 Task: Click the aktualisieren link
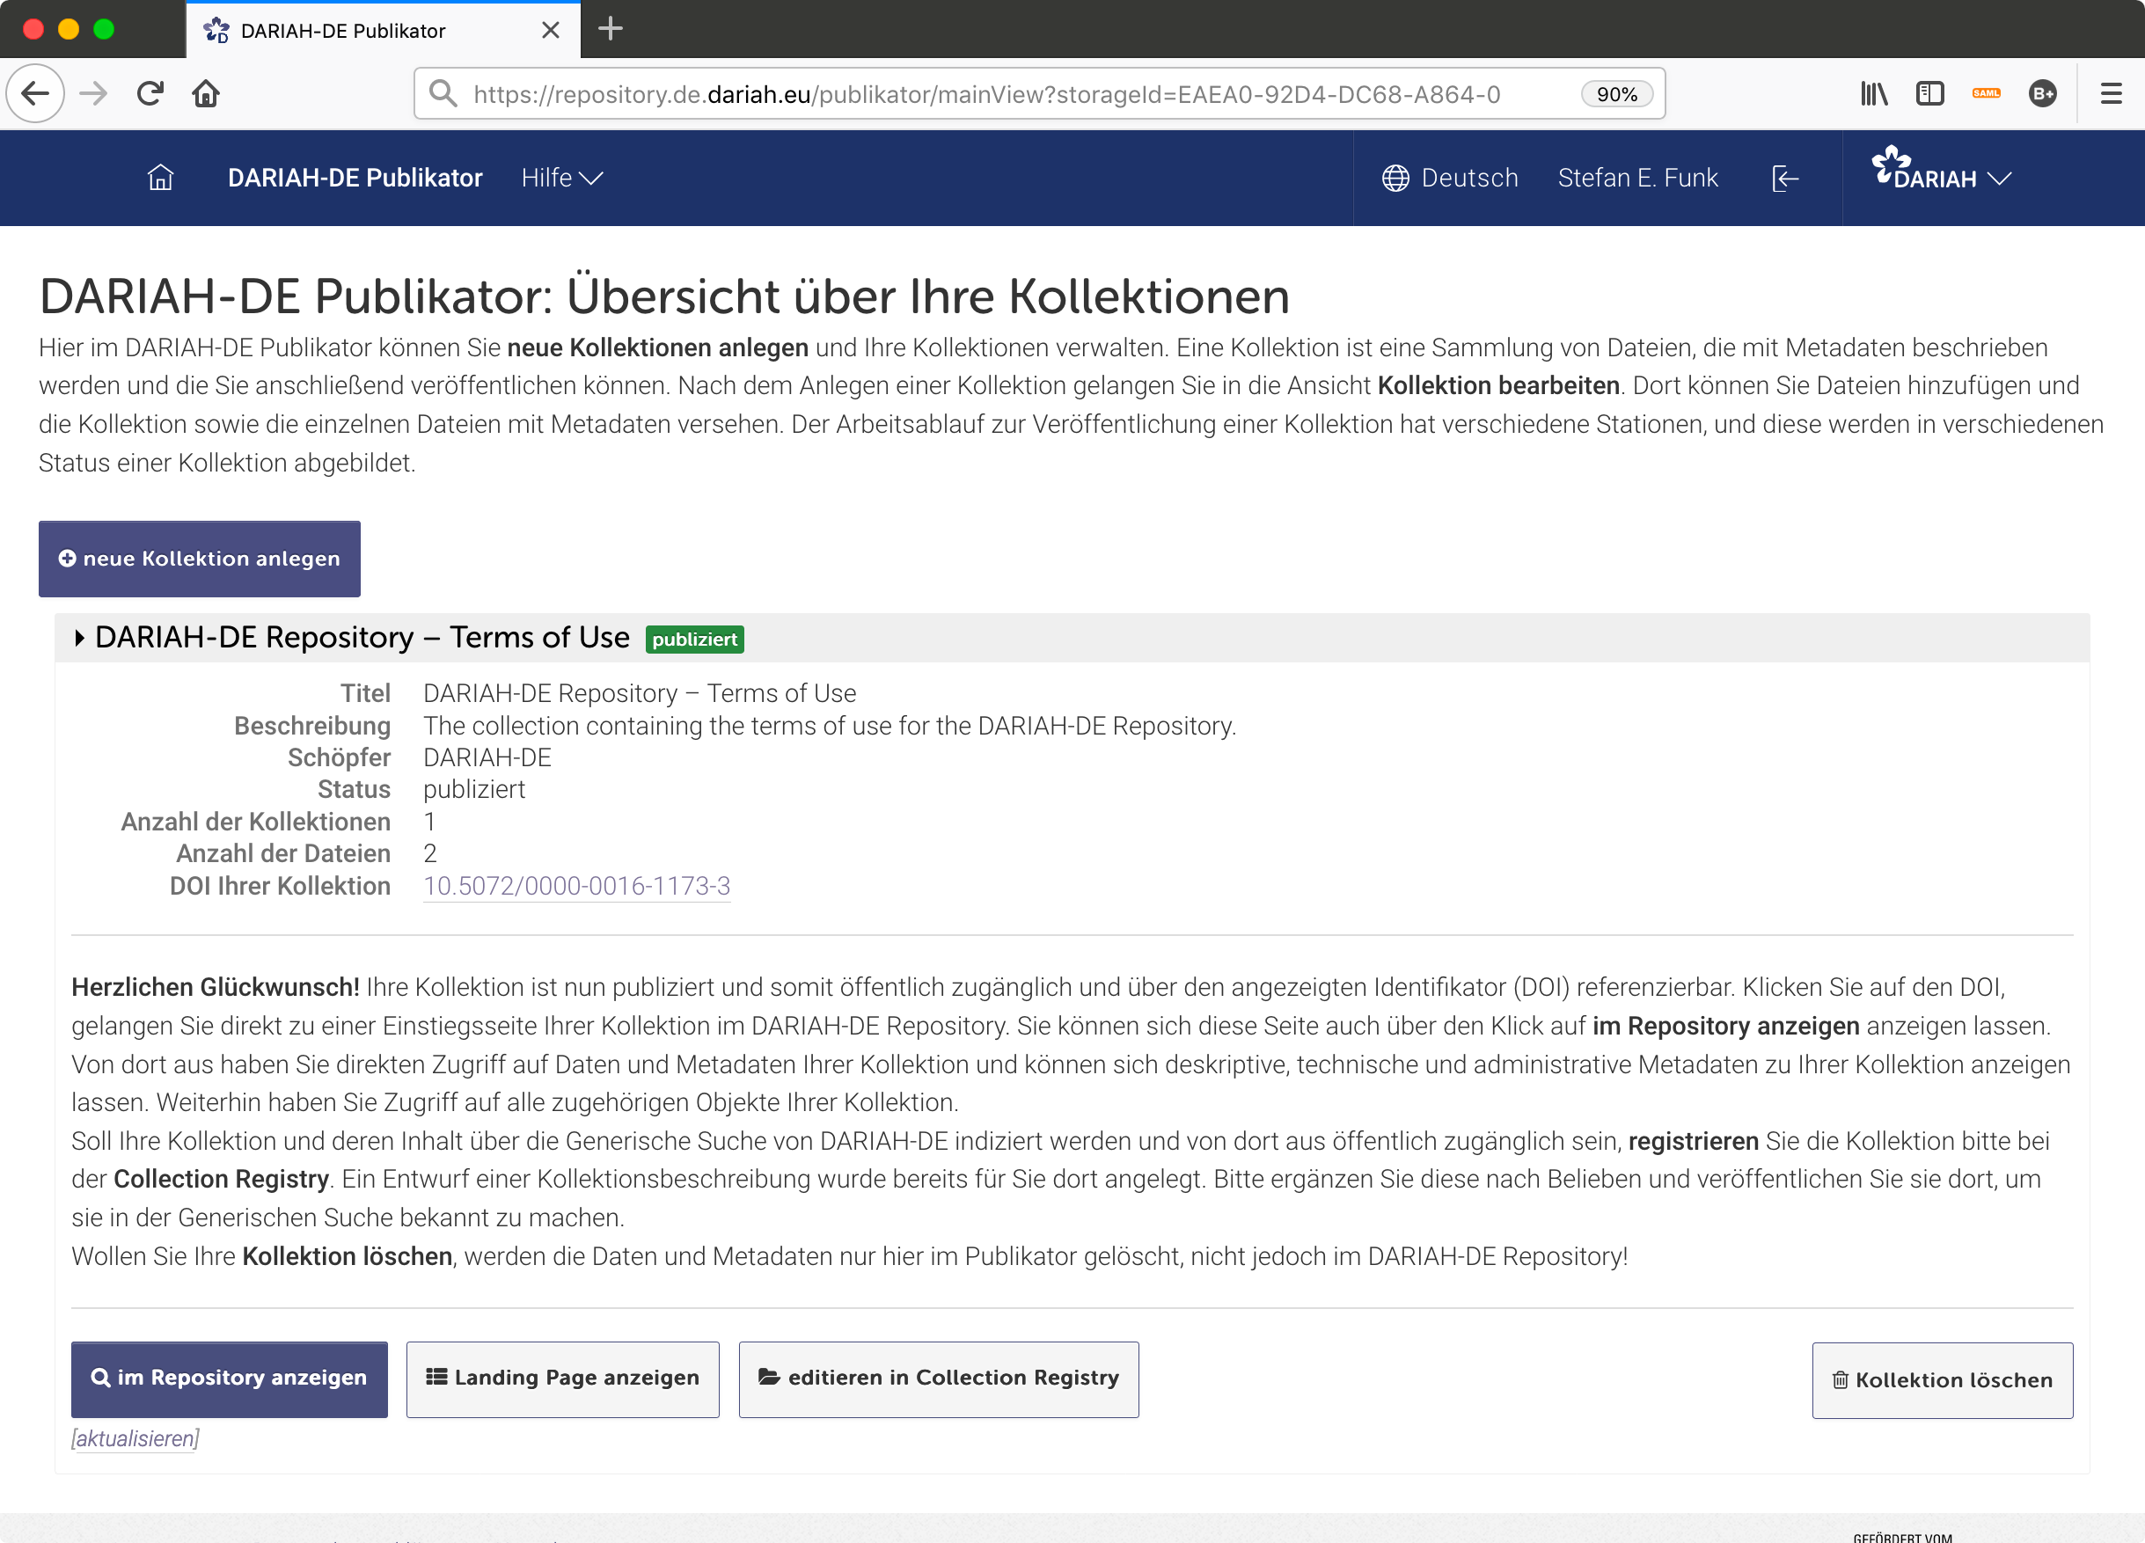point(135,1439)
